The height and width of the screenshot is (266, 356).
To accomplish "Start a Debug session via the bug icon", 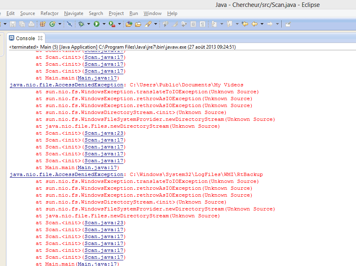I will click(x=81, y=24).
